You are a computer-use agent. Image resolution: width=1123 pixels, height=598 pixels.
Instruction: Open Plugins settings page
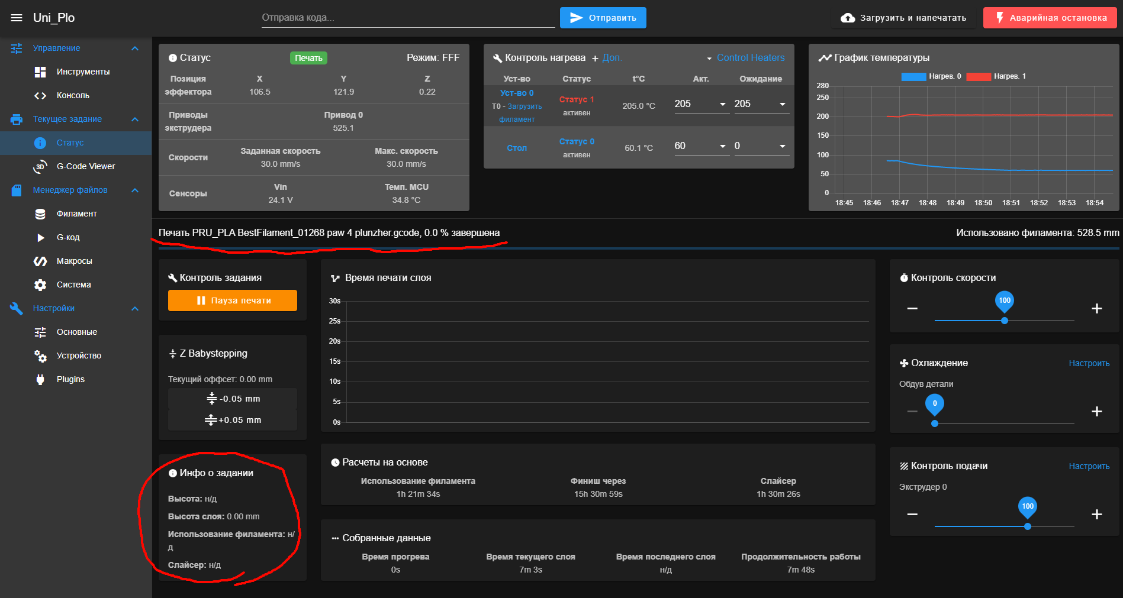tap(76, 379)
